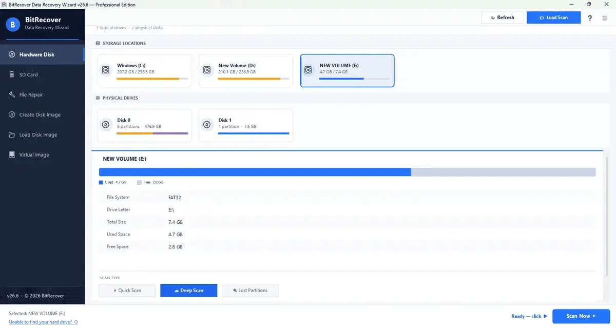
Task: Click the SD Card sidebar icon
Action: (12, 74)
